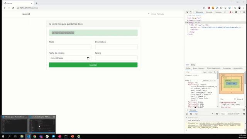Open Microsoft Teams from the taskbar
Screen dimensions: 247x139
pos(41,136)
